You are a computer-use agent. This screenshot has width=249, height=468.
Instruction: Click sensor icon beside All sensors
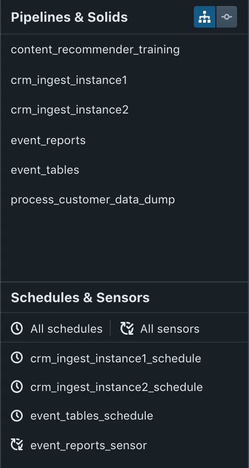tap(127, 328)
